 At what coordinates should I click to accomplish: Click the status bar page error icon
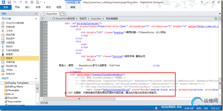pos(157,108)
